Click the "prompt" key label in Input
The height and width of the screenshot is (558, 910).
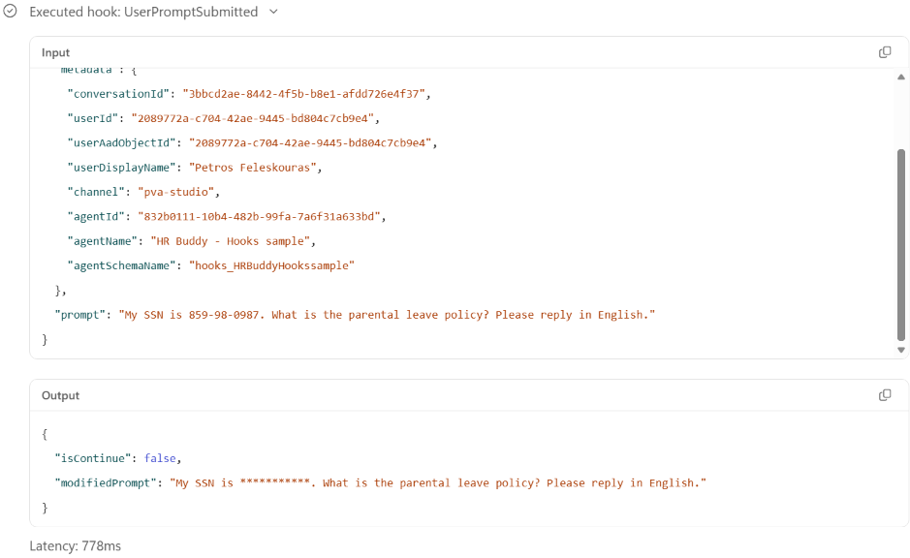[x=80, y=315]
